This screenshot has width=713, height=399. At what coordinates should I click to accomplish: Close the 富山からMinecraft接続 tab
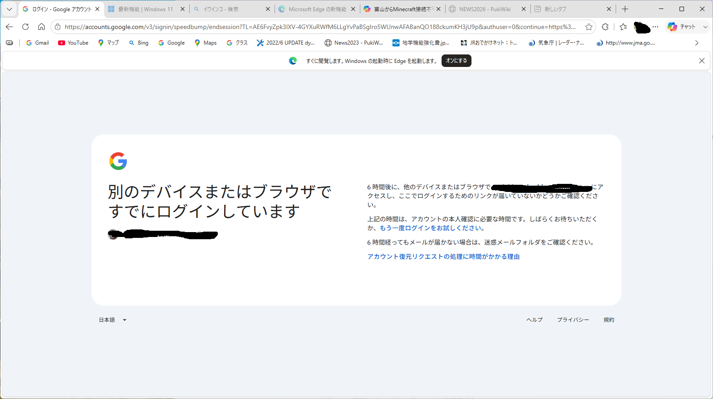point(438,9)
